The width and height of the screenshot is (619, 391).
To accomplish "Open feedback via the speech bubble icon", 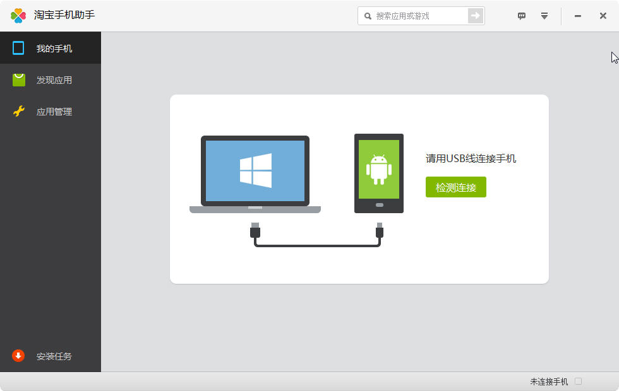I will click(522, 16).
